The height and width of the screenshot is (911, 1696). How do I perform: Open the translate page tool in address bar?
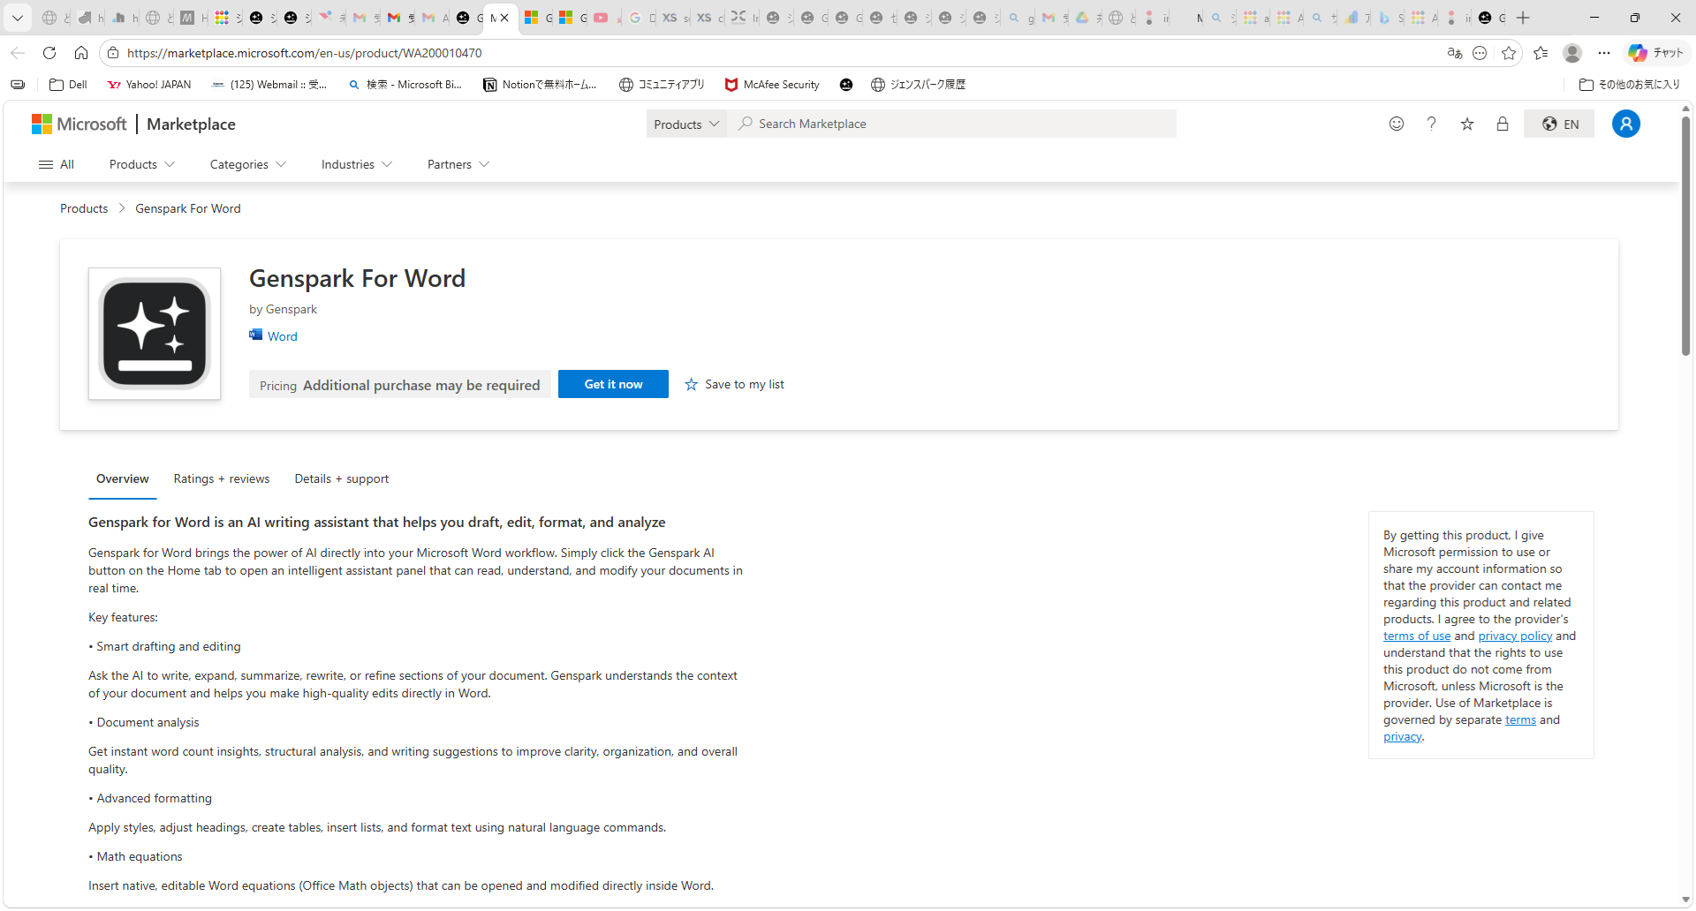coord(1455,53)
